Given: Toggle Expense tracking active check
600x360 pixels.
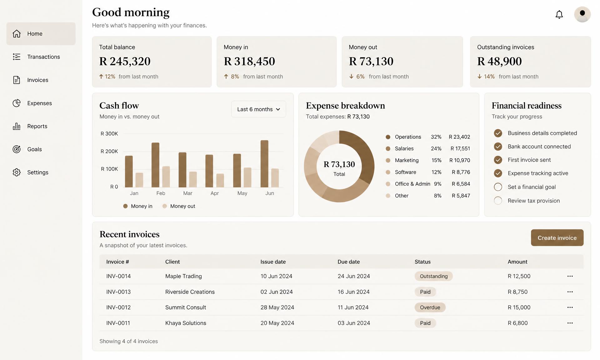Looking at the screenshot, I should [x=498, y=173].
